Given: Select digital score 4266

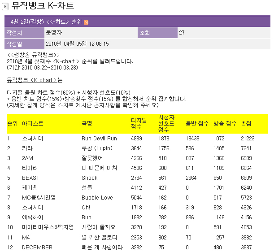Looking at the screenshot, I should 136,158.
